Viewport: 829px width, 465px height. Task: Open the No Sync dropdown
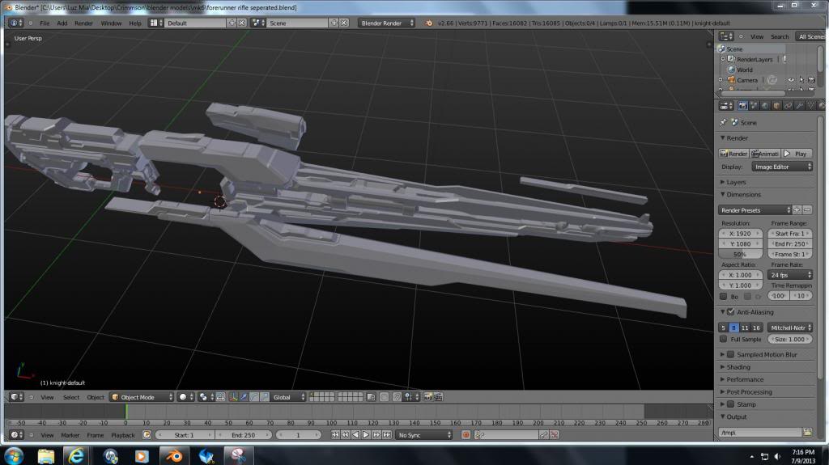coord(425,435)
